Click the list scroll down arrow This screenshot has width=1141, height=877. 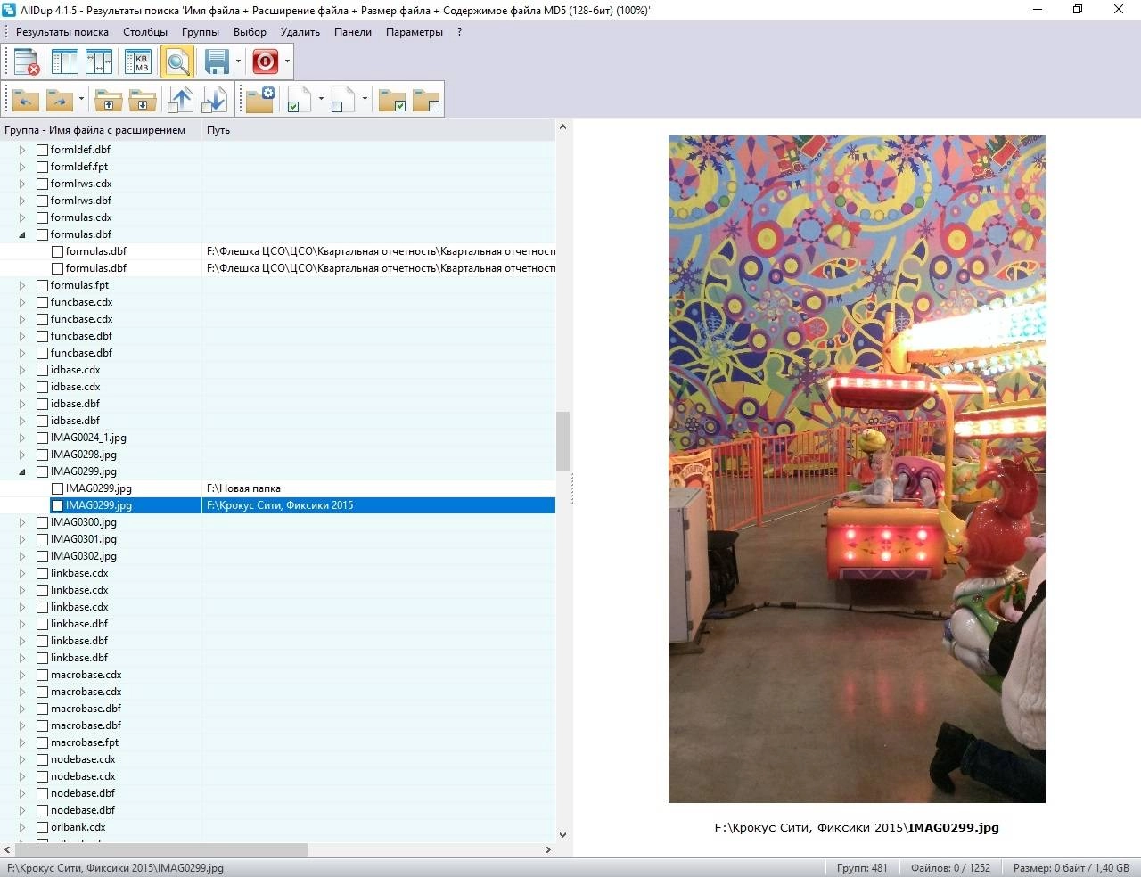[562, 835]
